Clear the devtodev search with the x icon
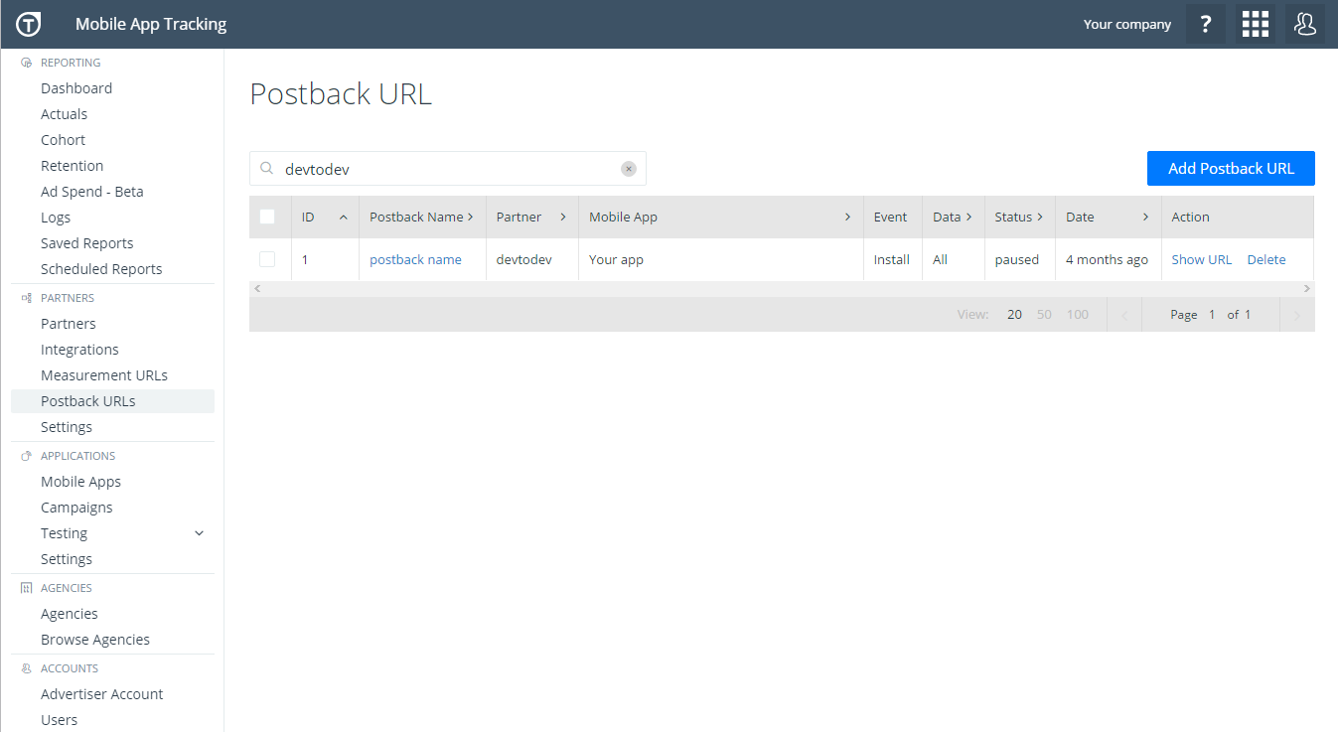1338x732 pixels. click(x=628, y=168)
